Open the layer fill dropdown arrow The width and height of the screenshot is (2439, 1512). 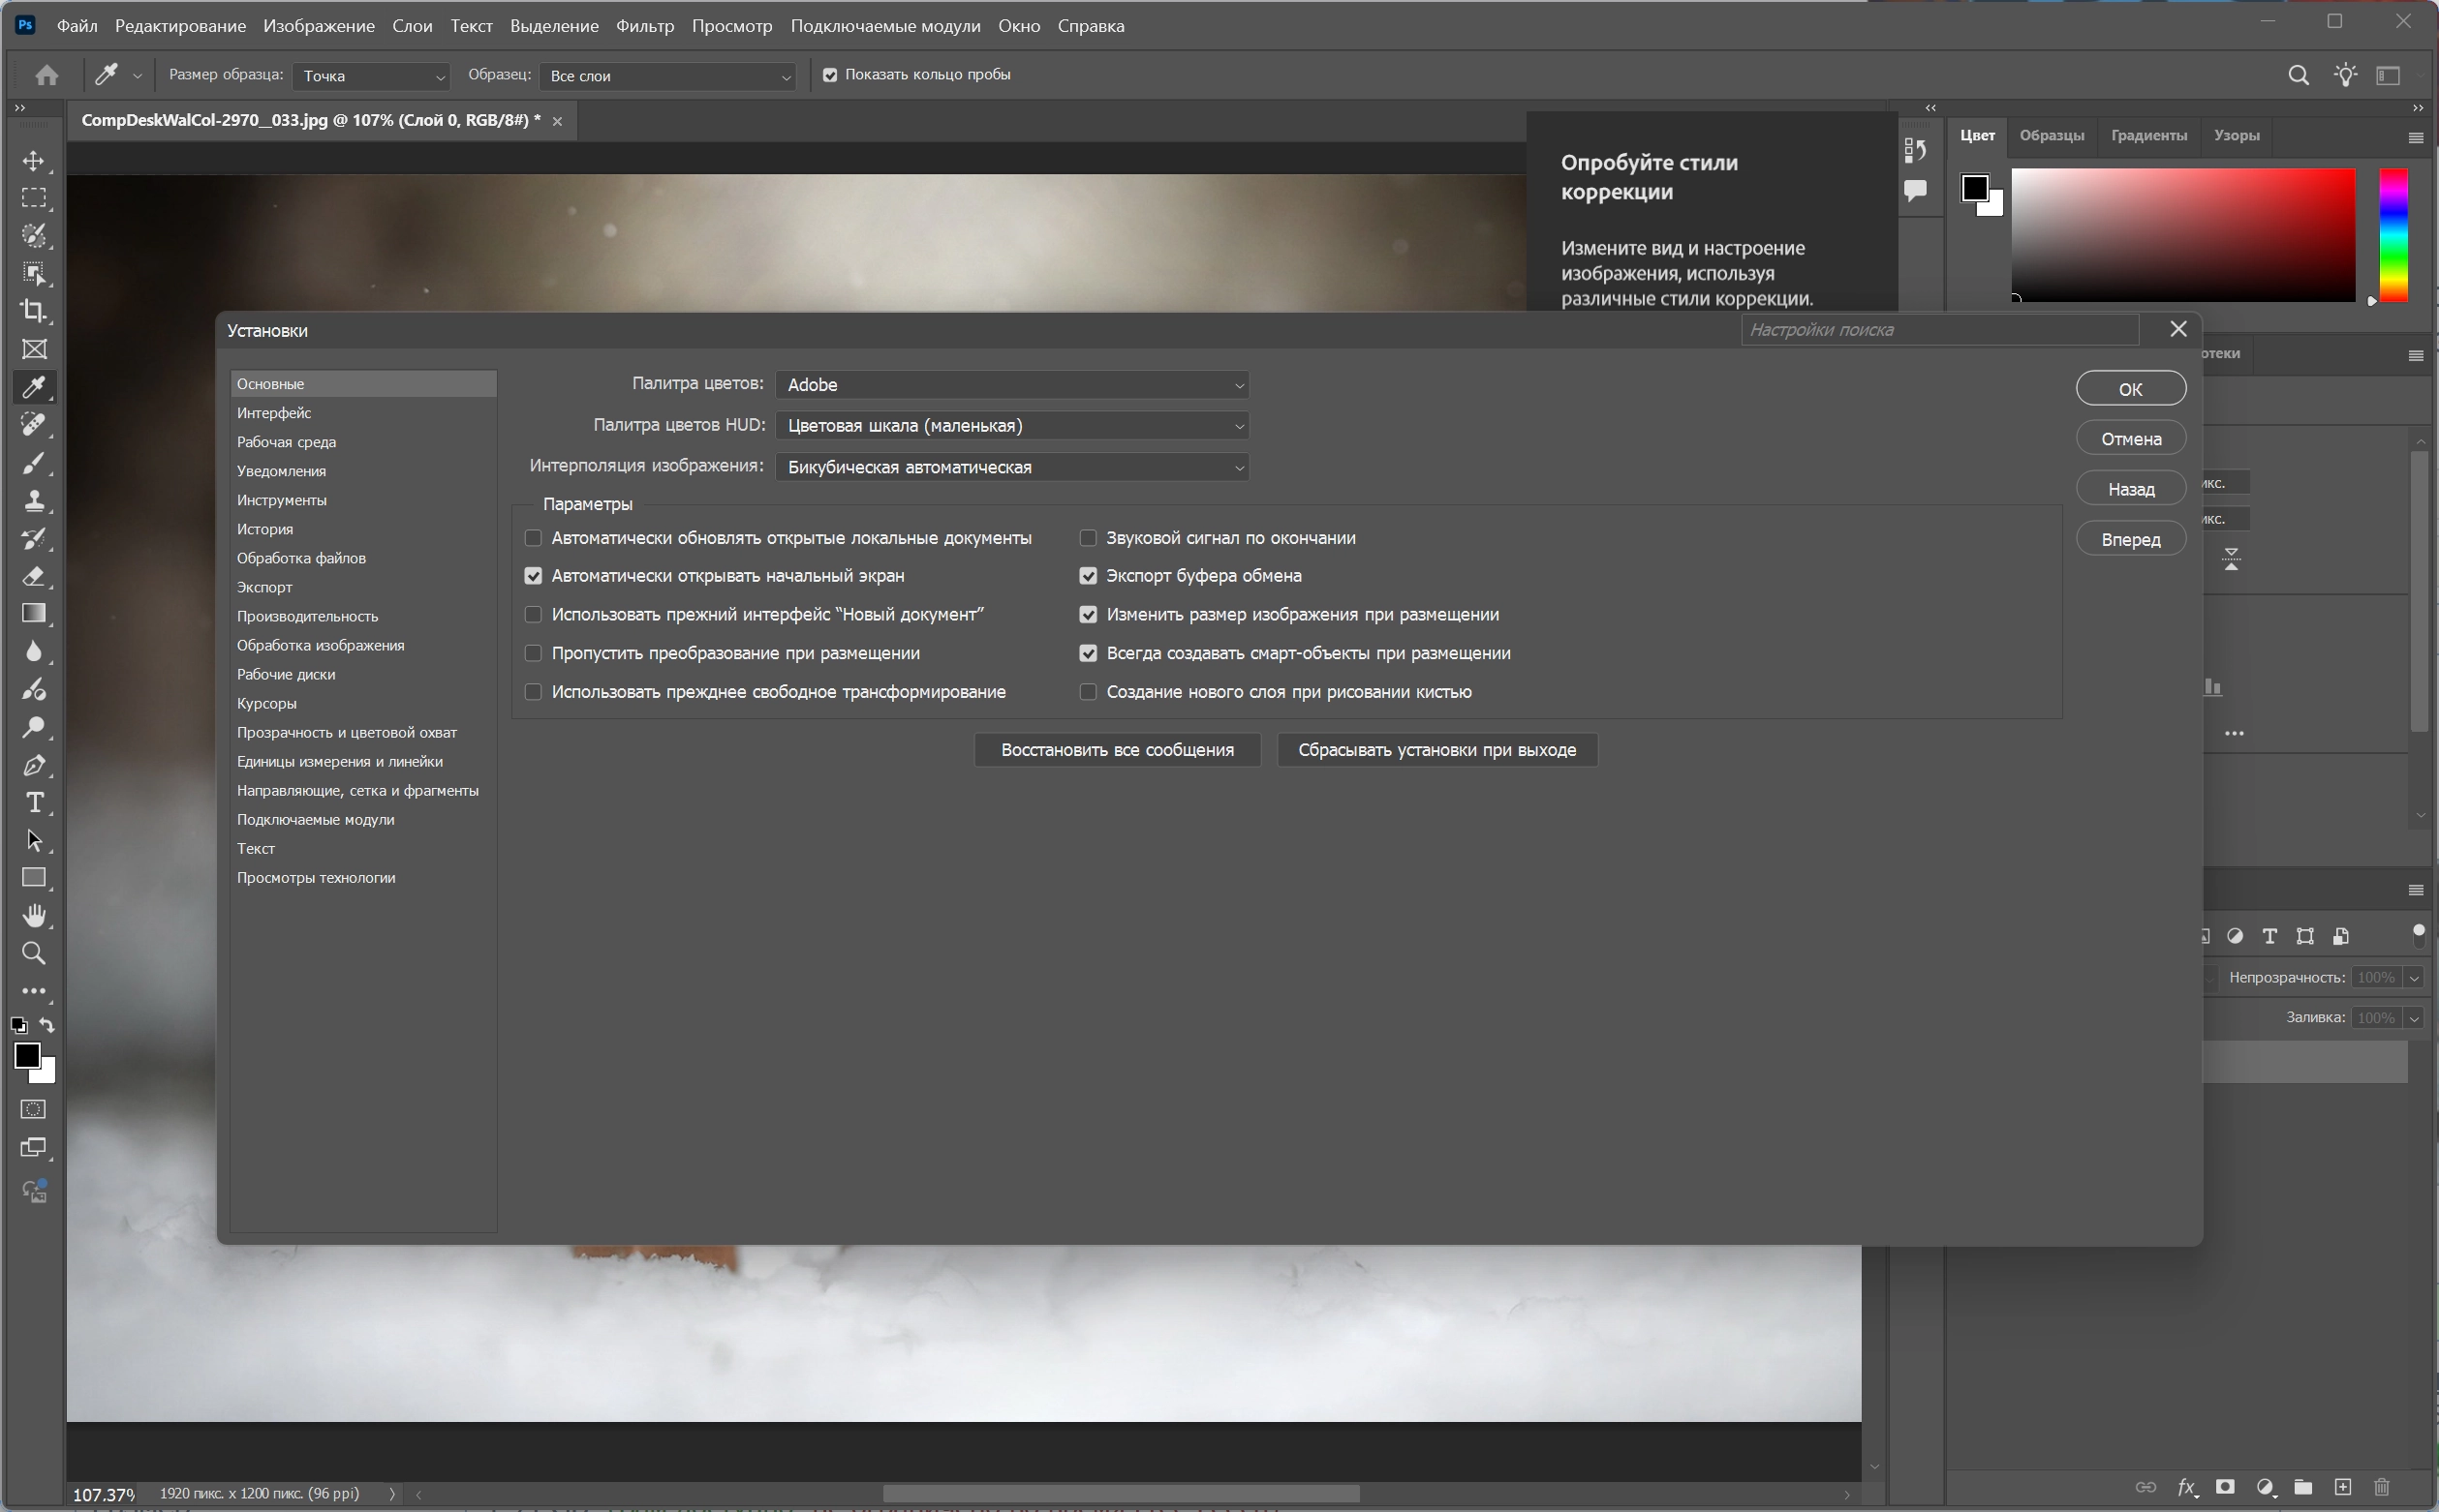pos(2414,1018)
